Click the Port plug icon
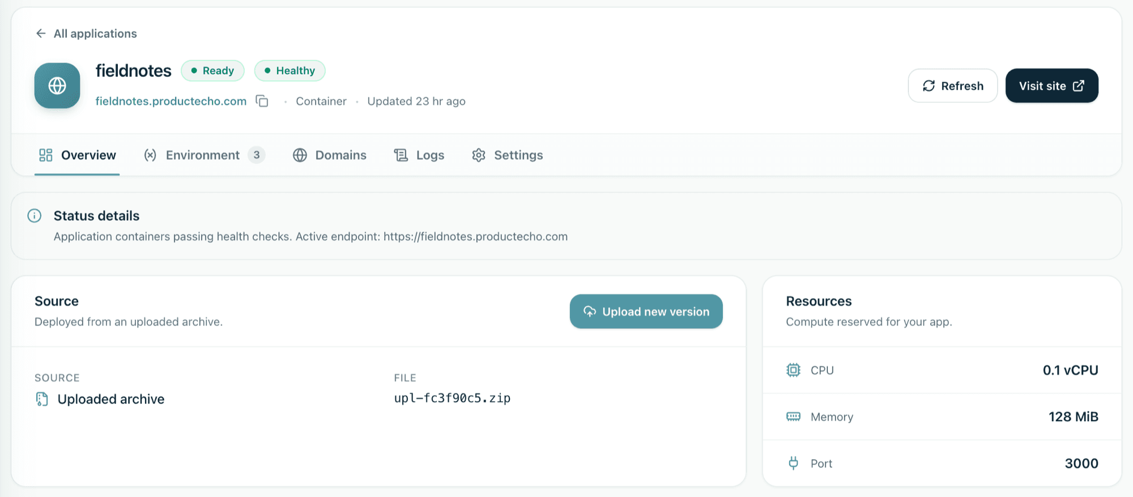The width and height of the screenshot is (1133, 497). pos(793,463)
